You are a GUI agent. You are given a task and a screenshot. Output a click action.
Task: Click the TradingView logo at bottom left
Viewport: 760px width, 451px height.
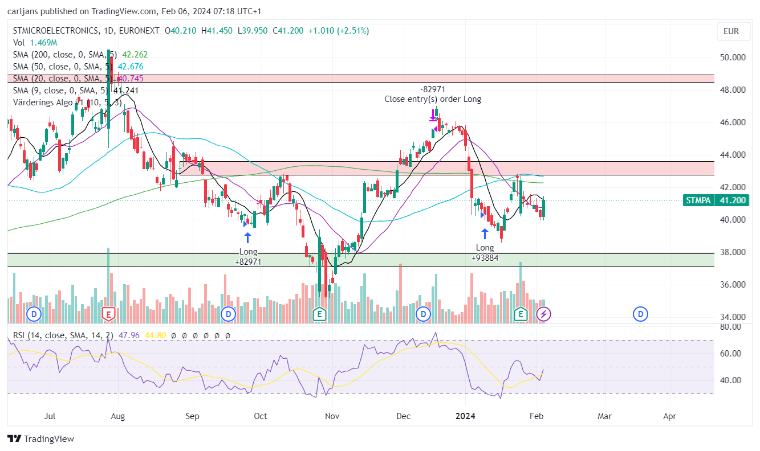pyautogui.click(x=40, y=438)
